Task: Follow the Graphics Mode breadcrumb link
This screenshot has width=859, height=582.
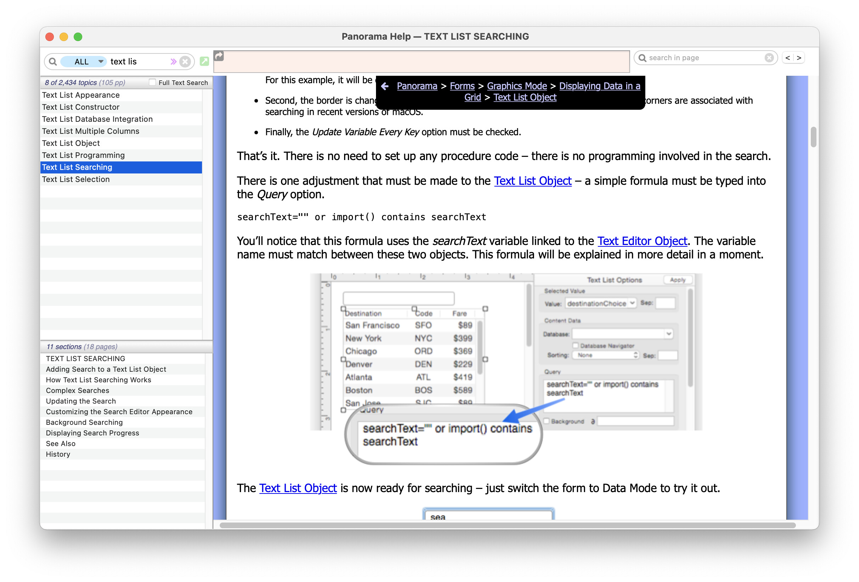Action: [x=517, y=86]
